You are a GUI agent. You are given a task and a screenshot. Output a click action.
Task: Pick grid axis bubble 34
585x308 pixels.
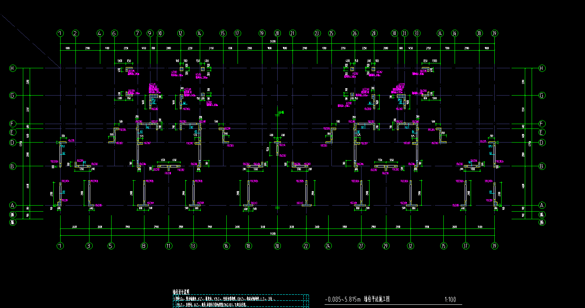click(441, 33)
